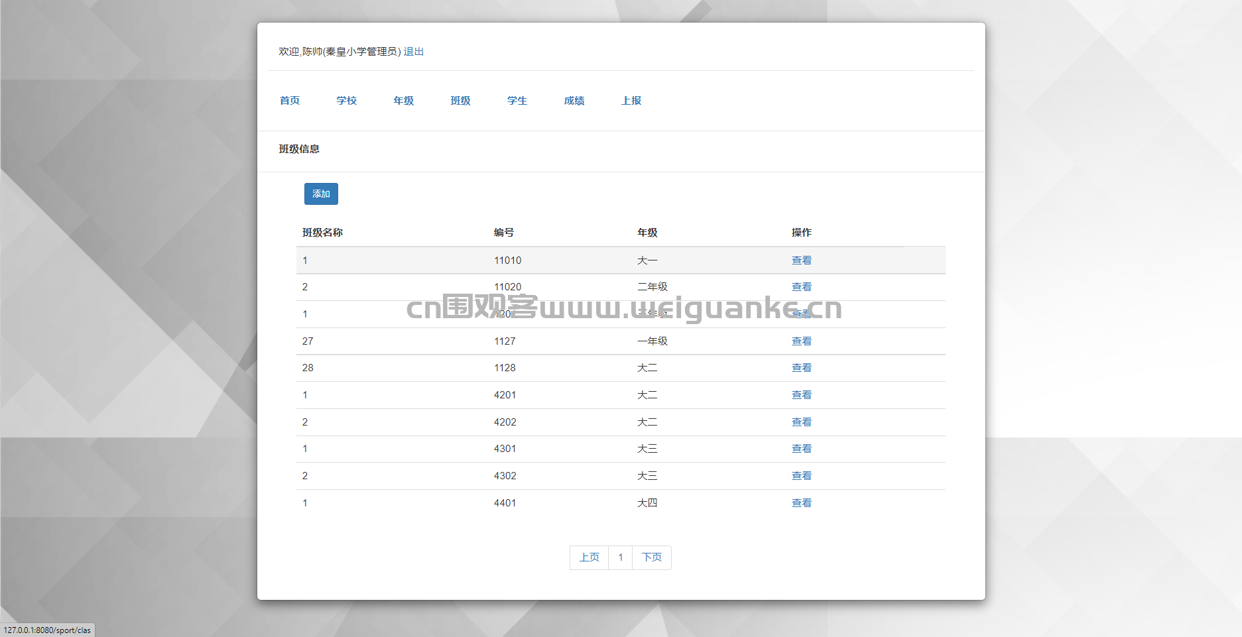Click the 二年级 grade cell
Image resolution: width=1242 pixels, height=637 pixels.
click(652, 287)
